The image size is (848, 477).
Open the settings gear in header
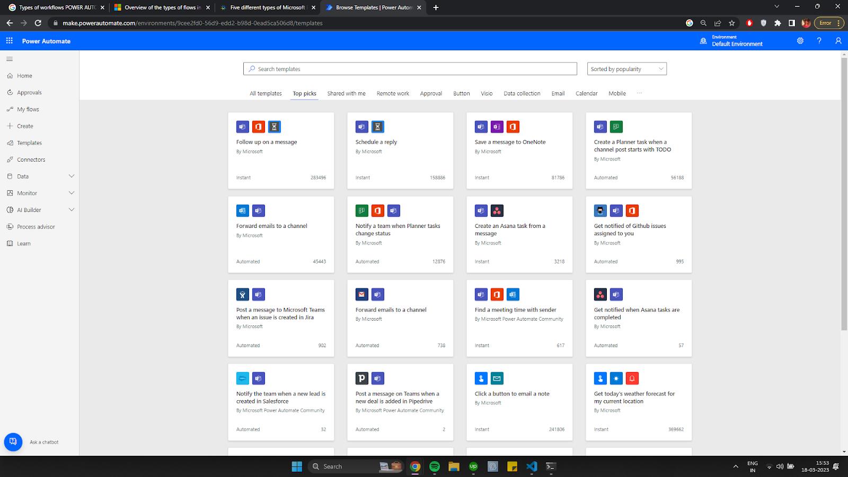800,41
